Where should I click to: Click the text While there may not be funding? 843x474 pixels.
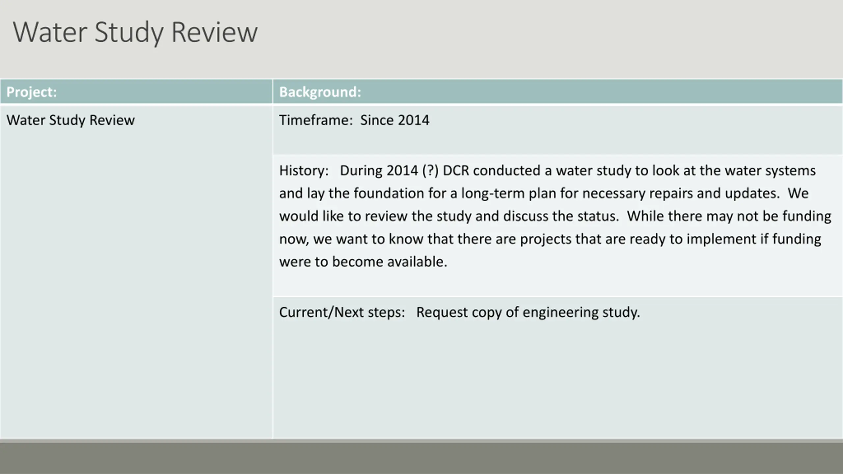729,216
